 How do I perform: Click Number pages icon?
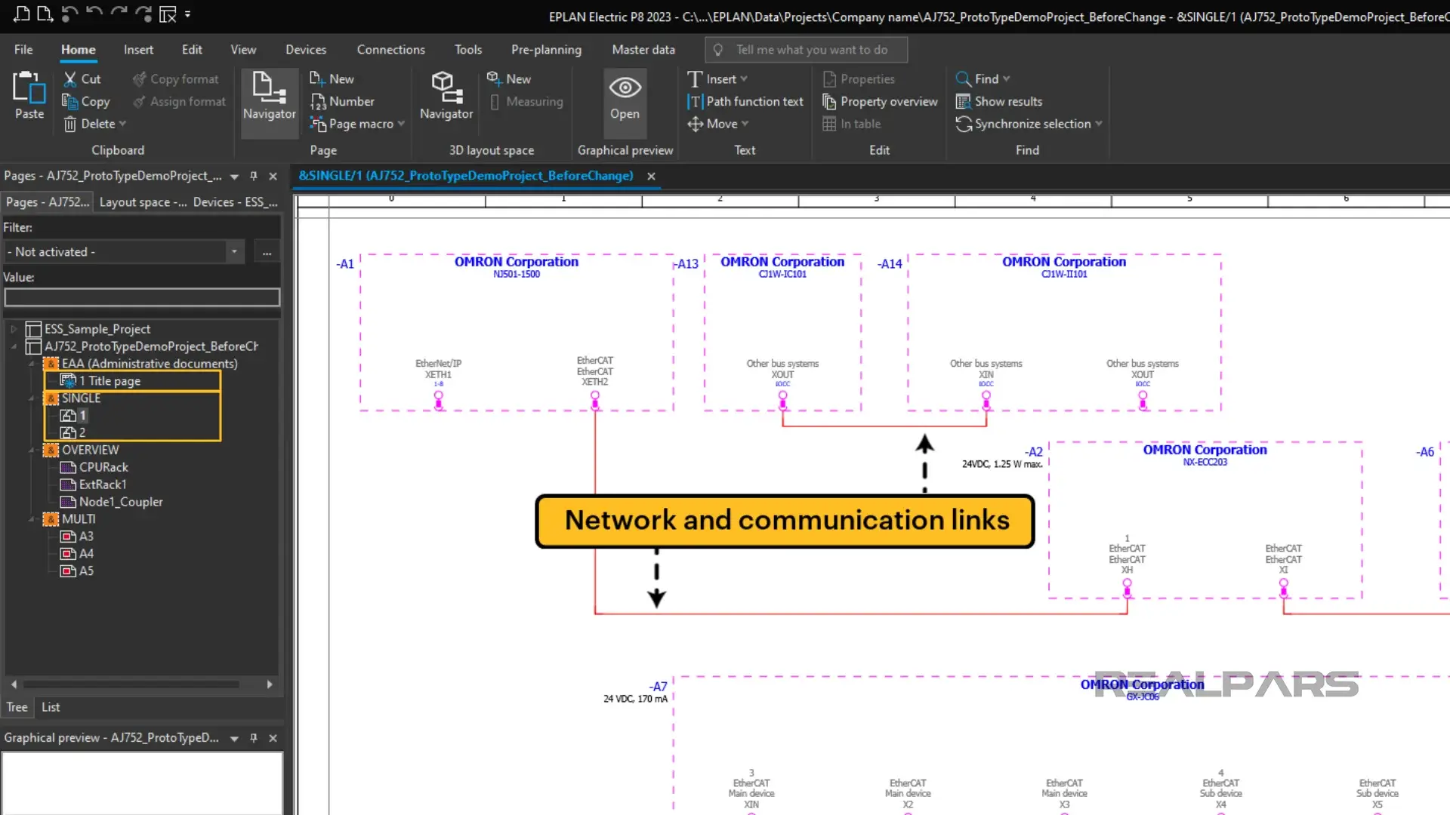point(342,101)
